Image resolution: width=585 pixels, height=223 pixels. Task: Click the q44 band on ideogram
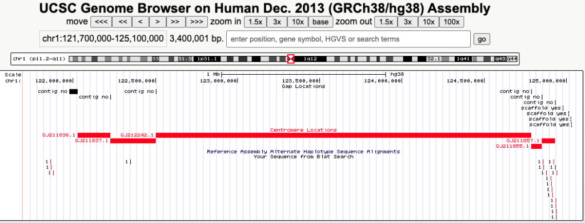tap(512, 59)
